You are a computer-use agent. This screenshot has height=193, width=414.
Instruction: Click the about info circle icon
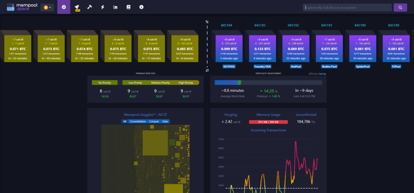[141, 7]
